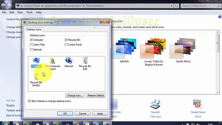
Task: Click the Personalization breadcrumb
Action: (x=95, y=6)
